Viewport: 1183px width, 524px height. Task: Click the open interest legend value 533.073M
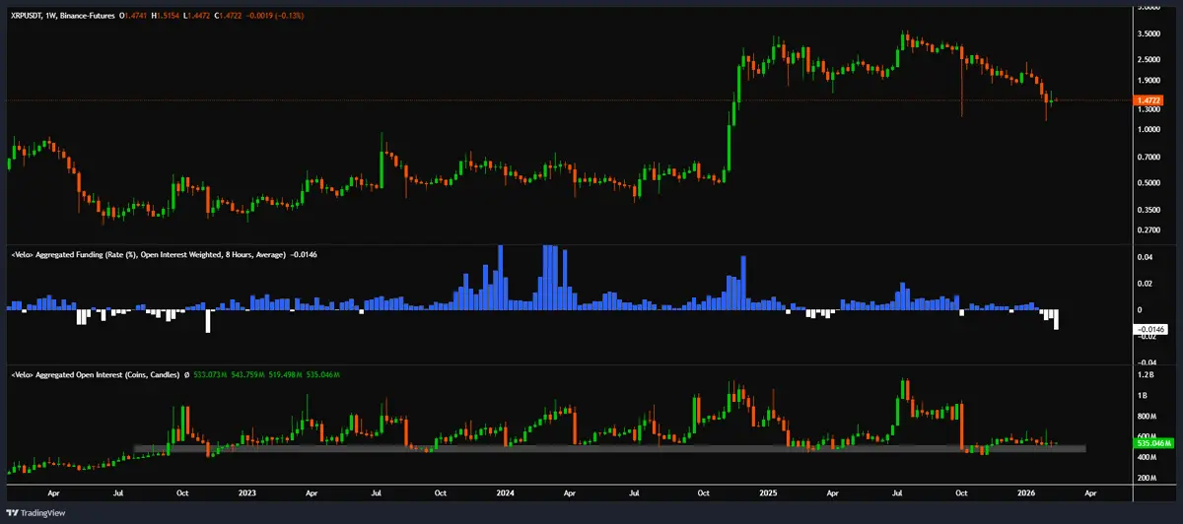(x=209, y=375)
